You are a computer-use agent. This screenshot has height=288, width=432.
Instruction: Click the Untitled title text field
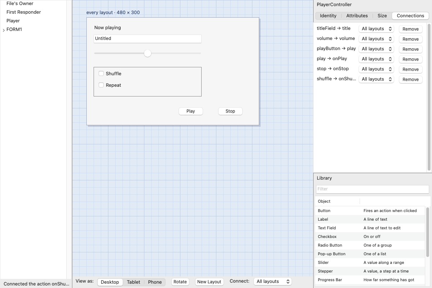point(148,39)
